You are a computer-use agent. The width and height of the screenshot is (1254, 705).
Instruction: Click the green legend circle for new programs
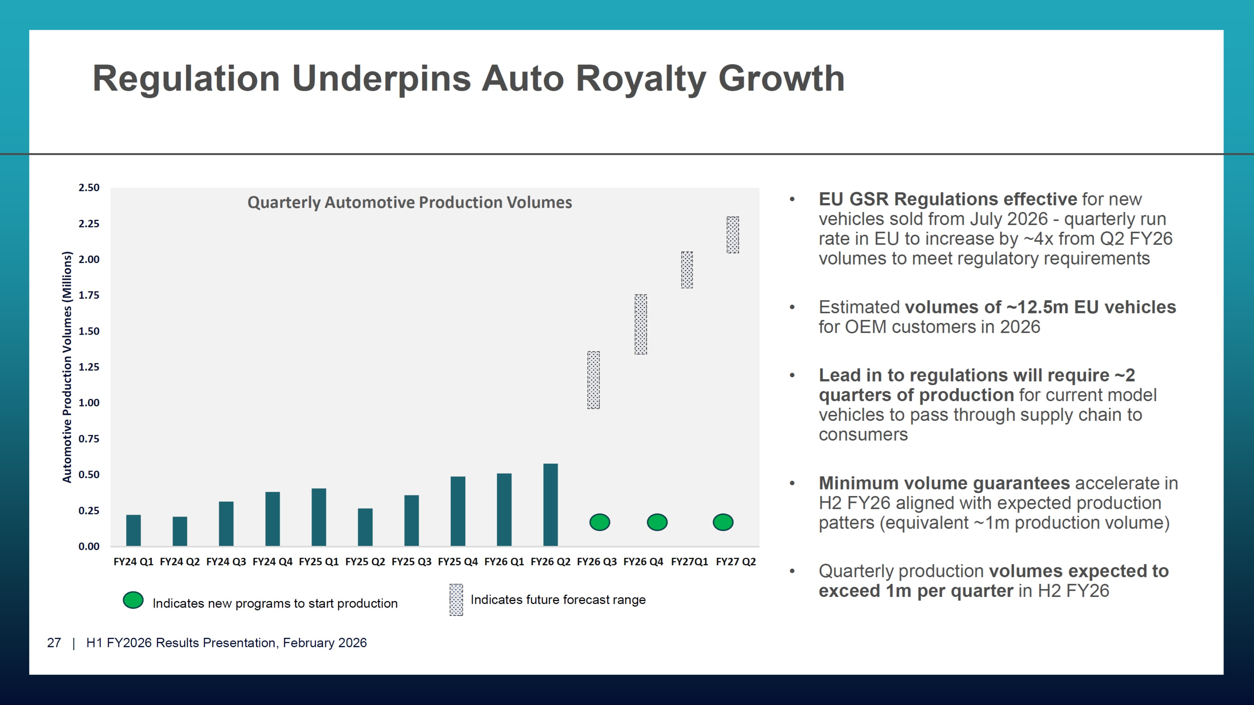point(133,600)
